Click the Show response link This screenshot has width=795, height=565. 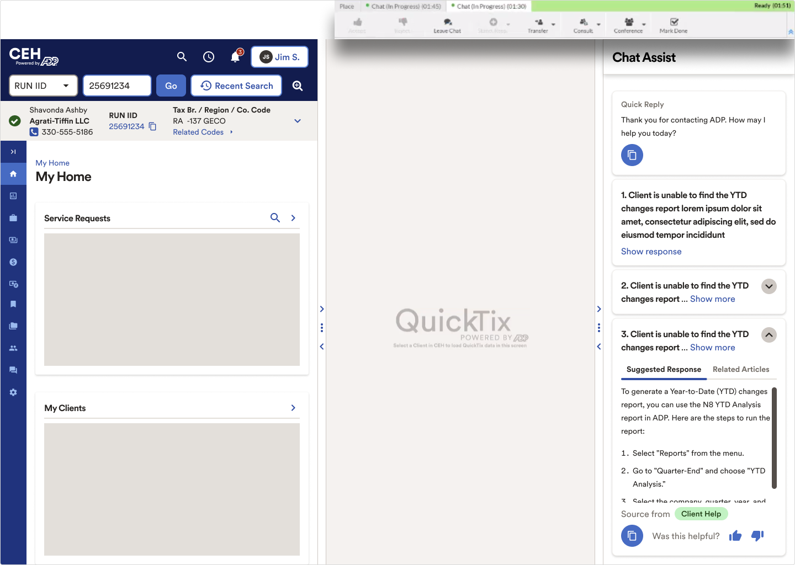coord(651,252)
